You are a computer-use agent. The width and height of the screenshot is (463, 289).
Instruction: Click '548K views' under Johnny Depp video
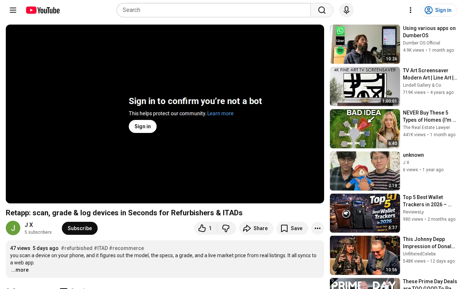coord(414,261)
